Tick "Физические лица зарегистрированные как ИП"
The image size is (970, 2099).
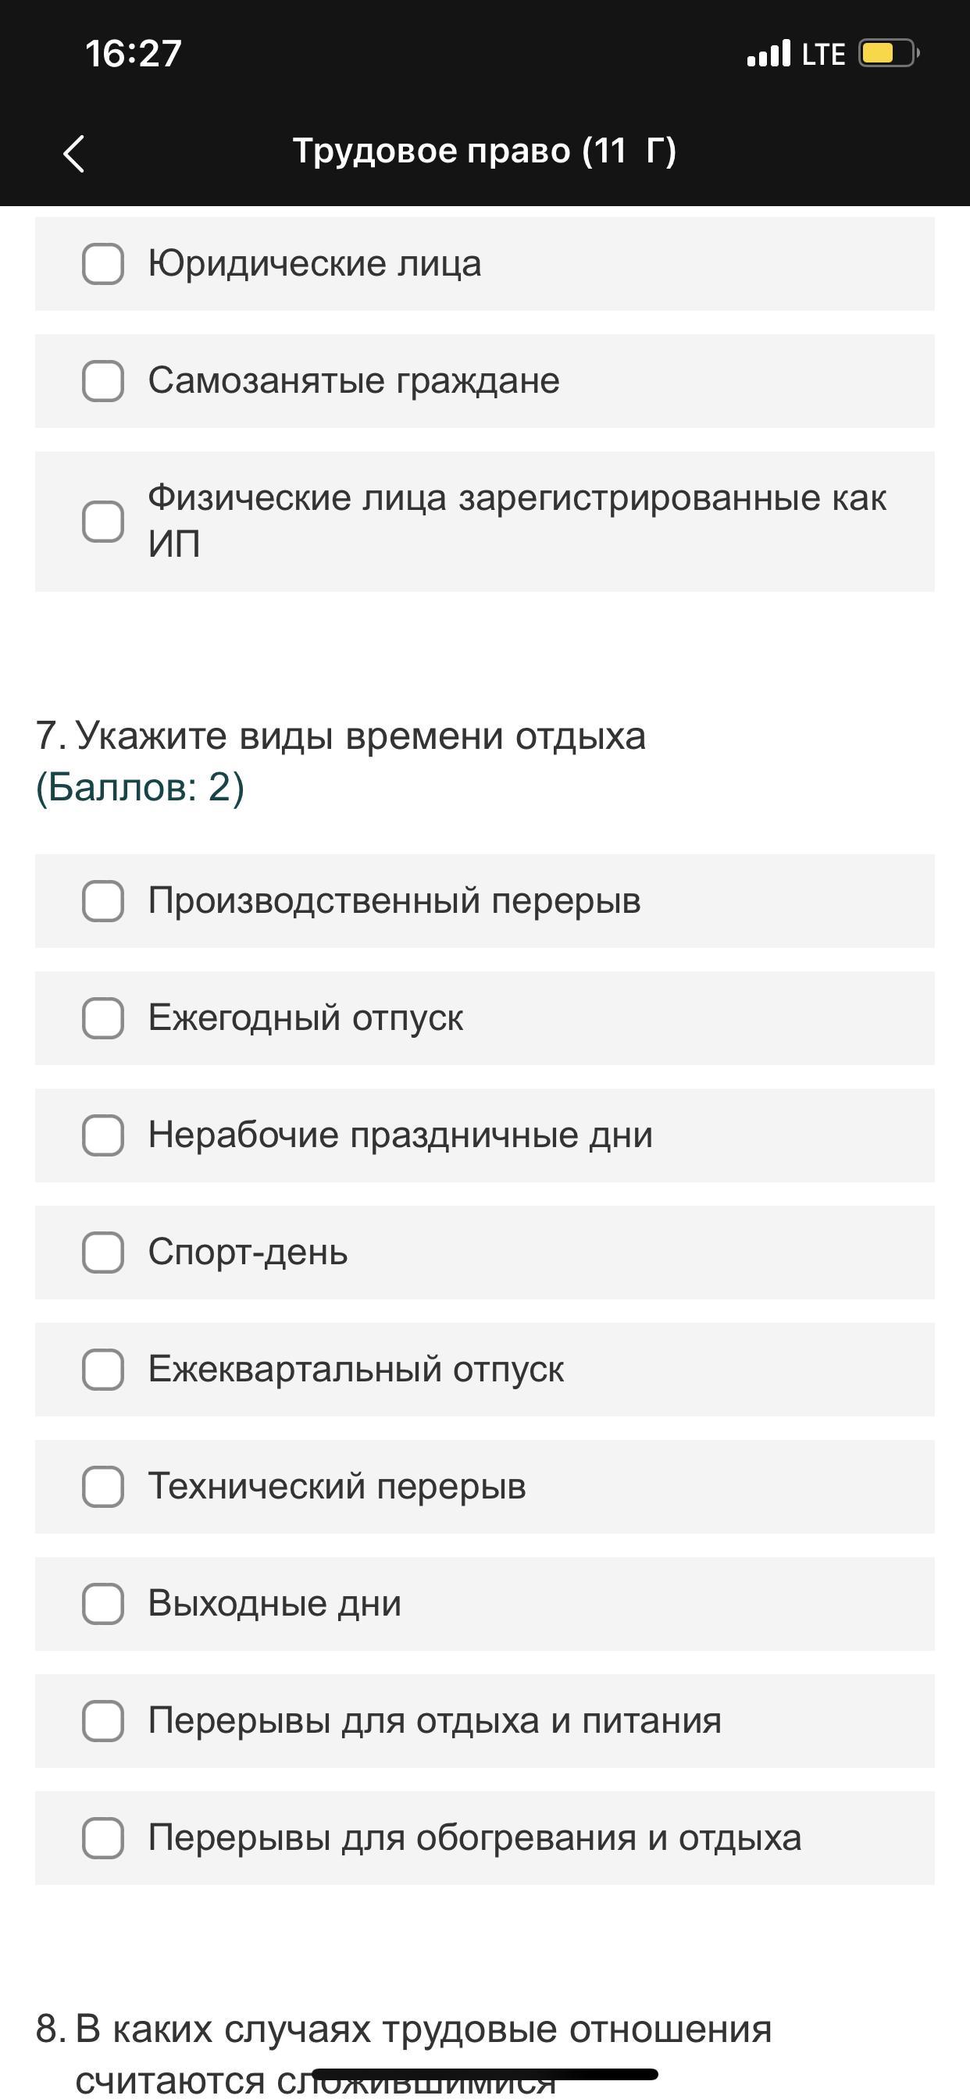pos(103,522)
